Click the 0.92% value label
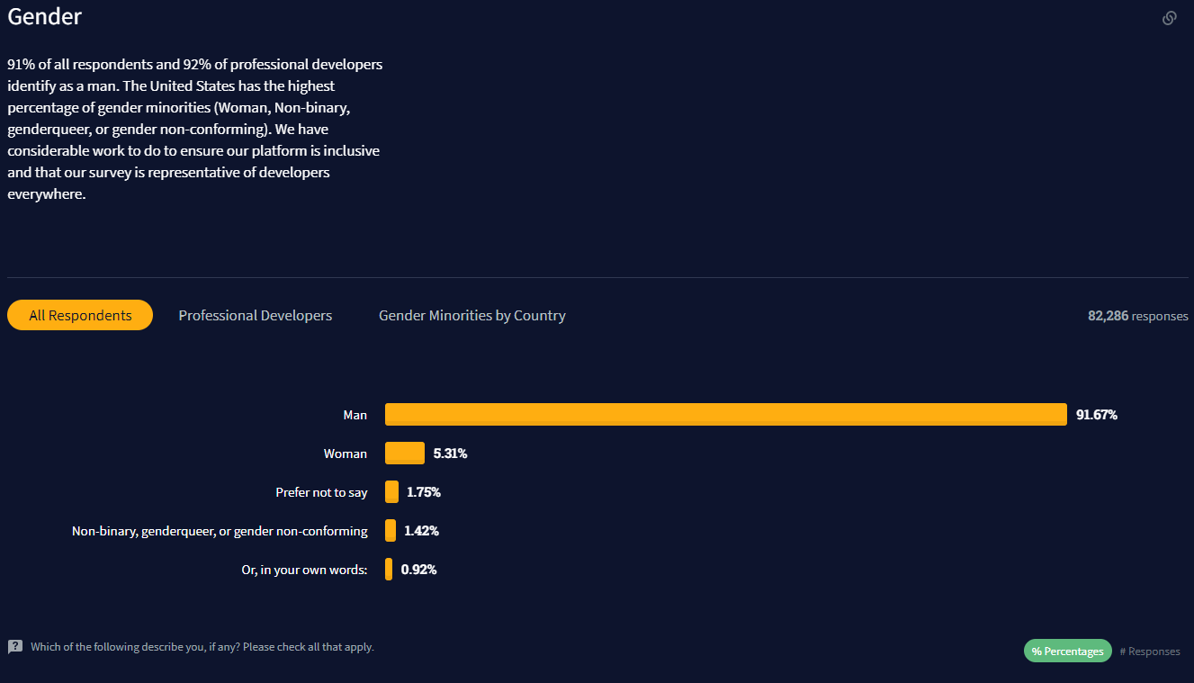This screenshot has width=1194, height=683. pyautogui.click(x=418, y=570)
